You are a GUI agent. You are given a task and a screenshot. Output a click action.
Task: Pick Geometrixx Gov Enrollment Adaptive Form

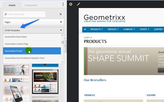(x=32, y=58)
